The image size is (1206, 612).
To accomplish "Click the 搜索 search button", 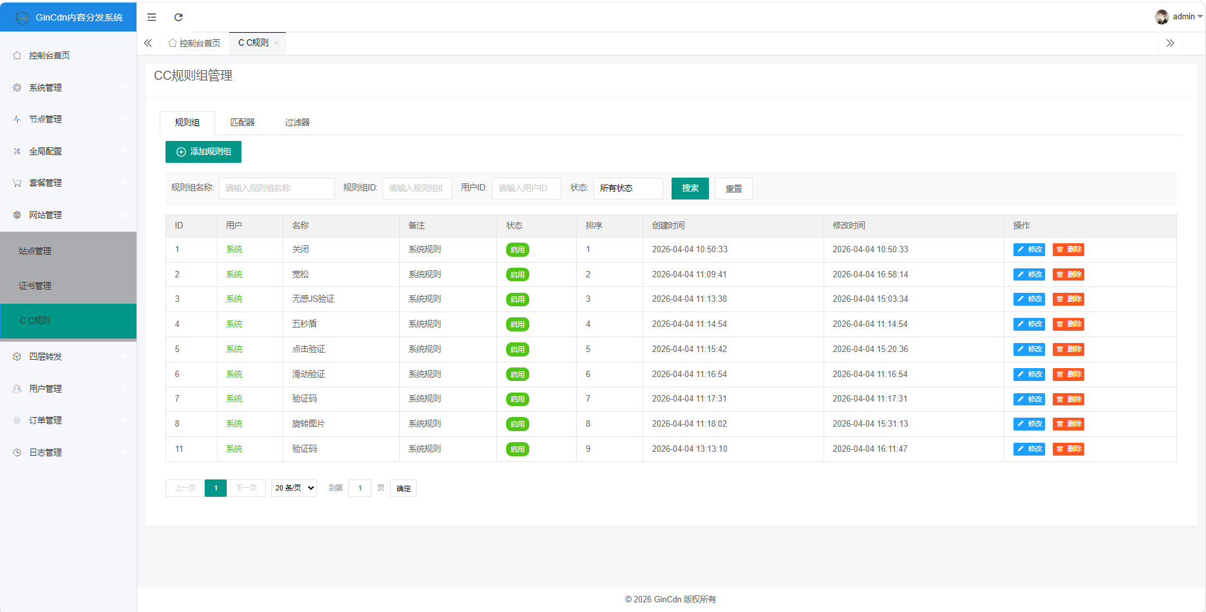I will tap(690, 188).
